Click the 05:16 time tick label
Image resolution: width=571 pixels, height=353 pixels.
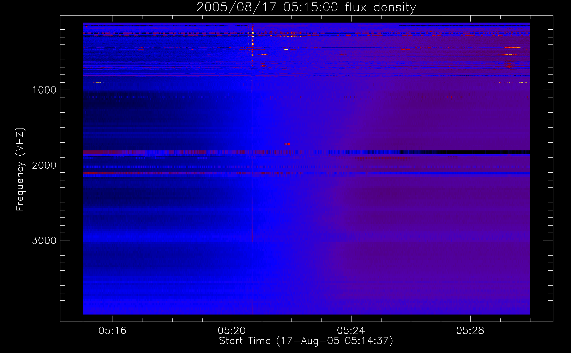113,331
